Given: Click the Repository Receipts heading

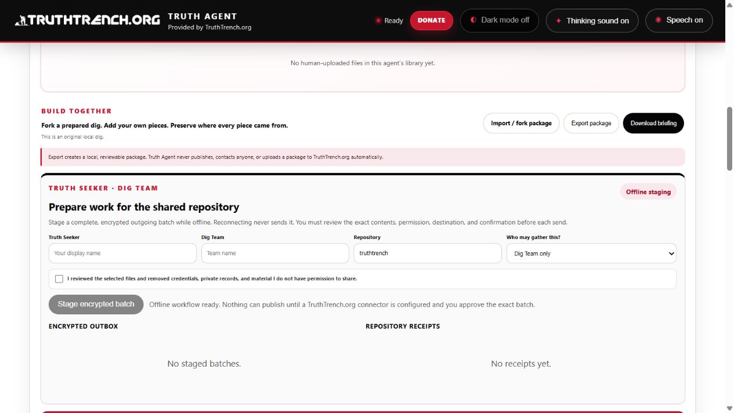Looking at the screenshot, I should coord(403,327).
